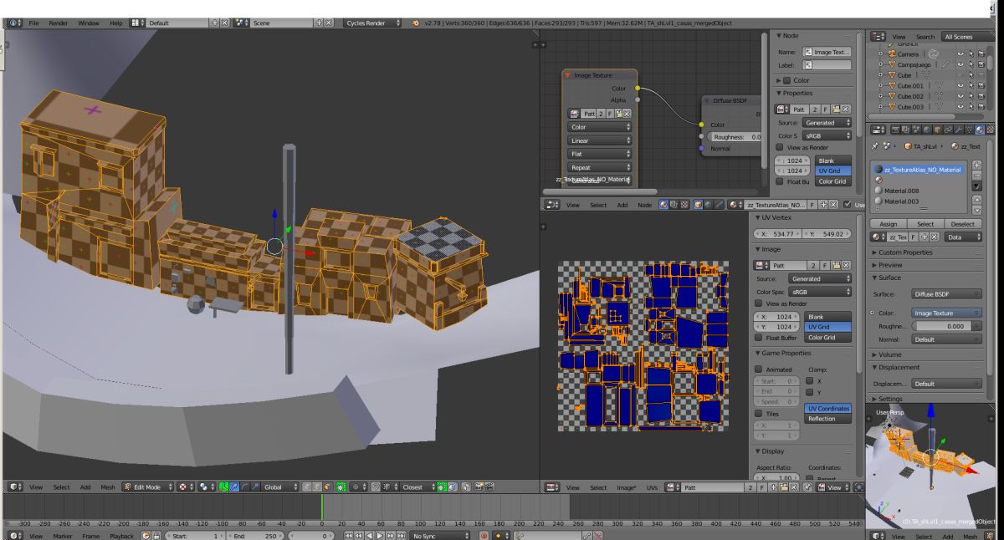Open the Help menu
Screen dimensions: 1004x540
pos(116,23)
